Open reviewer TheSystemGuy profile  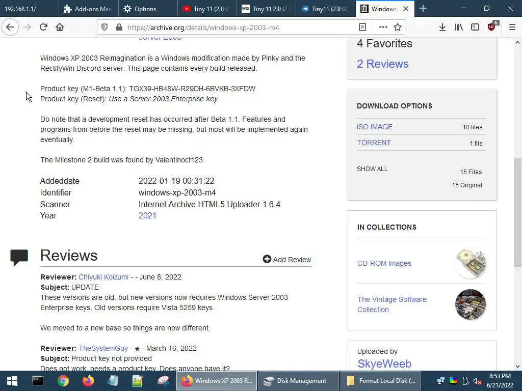coord(103,348)
